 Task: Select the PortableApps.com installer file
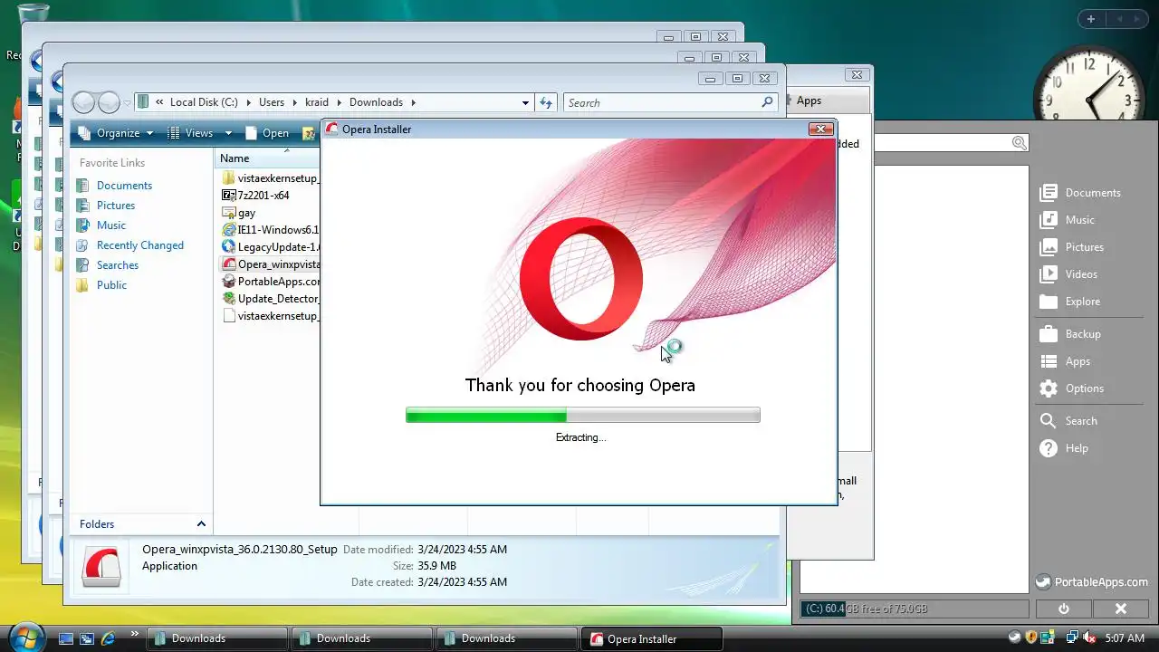tap(270, 282)
